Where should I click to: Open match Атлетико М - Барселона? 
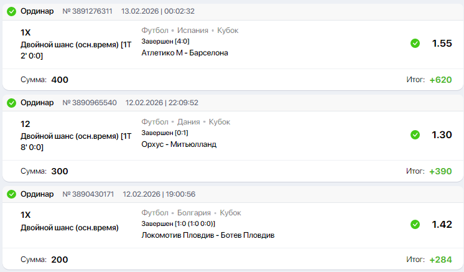[x=185, y=53]
